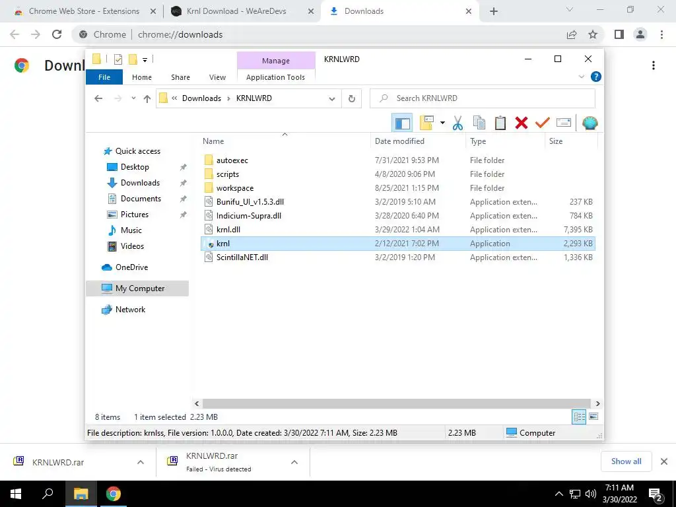The width and height of the screenshot is (676, 507).
Task: Select Downloads in navigation pane
Action: pyautogui.click(x=140, y=183)
